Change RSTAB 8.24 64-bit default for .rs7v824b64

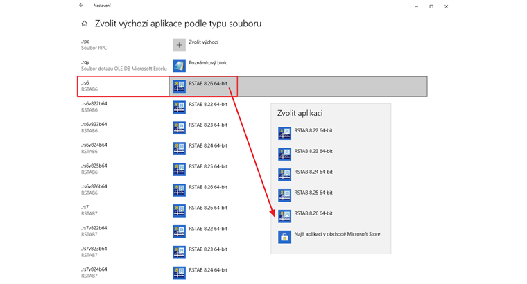[208, 270]
